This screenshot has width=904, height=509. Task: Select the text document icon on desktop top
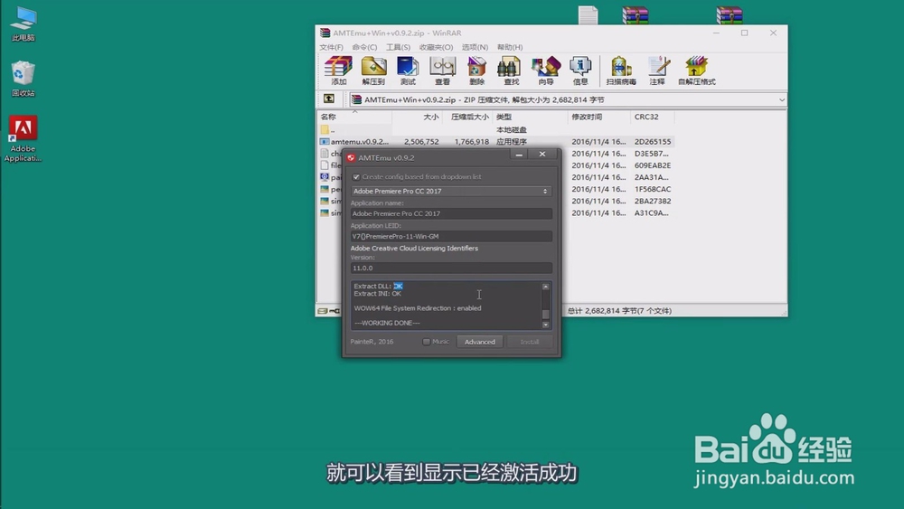589,15
